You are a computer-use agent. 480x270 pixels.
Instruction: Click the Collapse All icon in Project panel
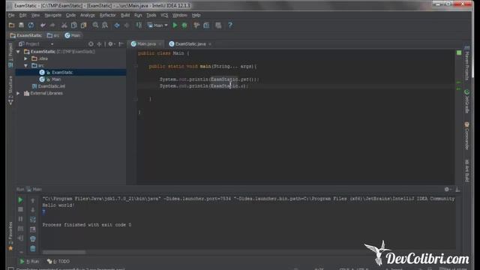tap(99, 44)
